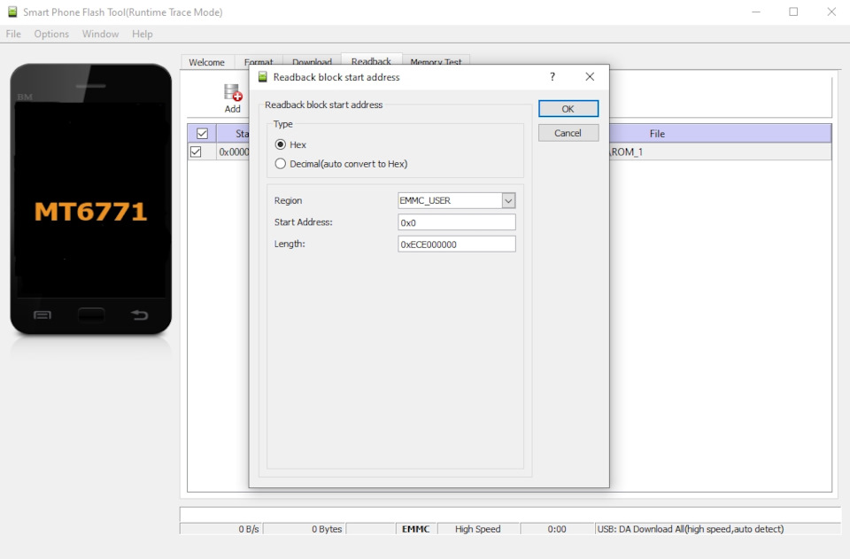Confirm with the OK button
Viewport: 850px width, 559px height.
point(568,109)
